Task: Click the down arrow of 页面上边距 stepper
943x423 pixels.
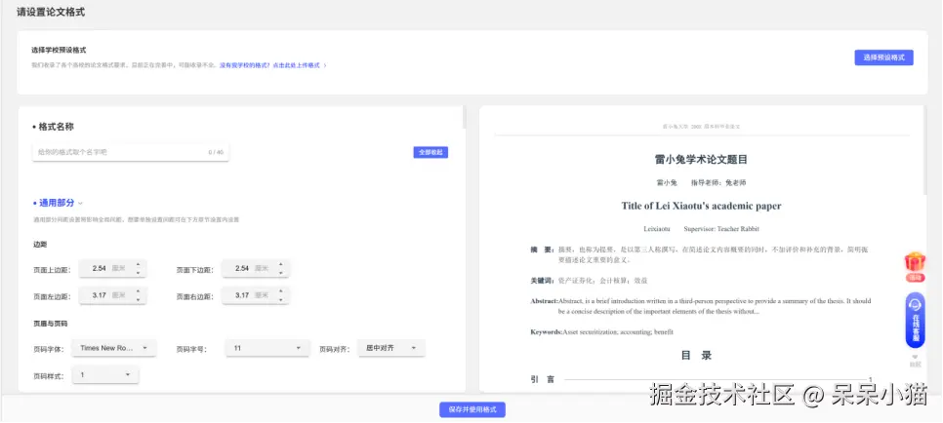Action: tap(138, 273)
